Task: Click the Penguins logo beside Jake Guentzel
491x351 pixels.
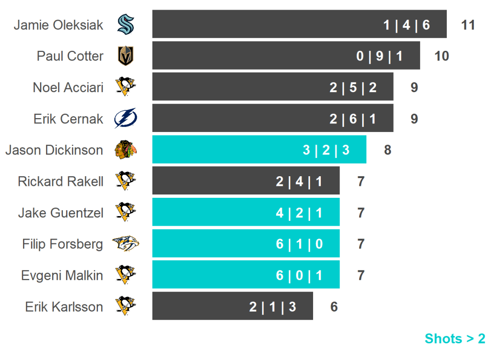Action: (x=126, y=212)
